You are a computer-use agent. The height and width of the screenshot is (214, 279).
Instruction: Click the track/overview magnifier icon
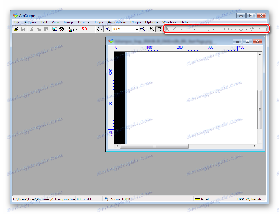(x=152, y=29)
